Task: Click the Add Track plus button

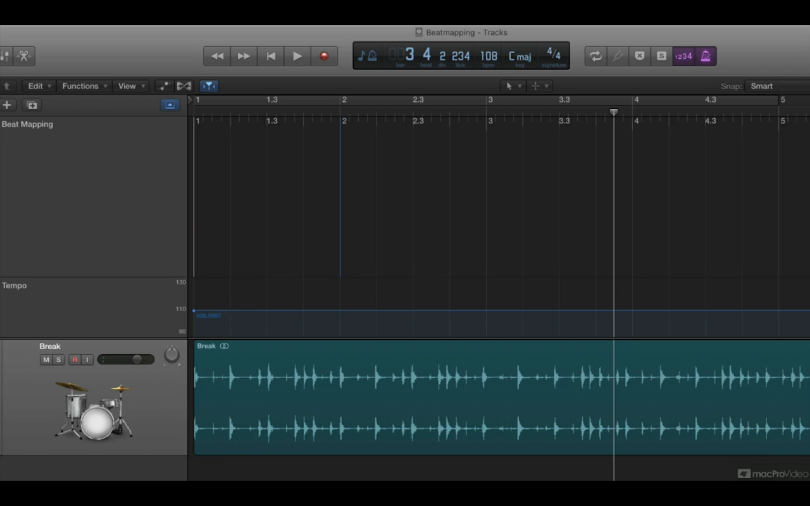Action: click(8, 105)
